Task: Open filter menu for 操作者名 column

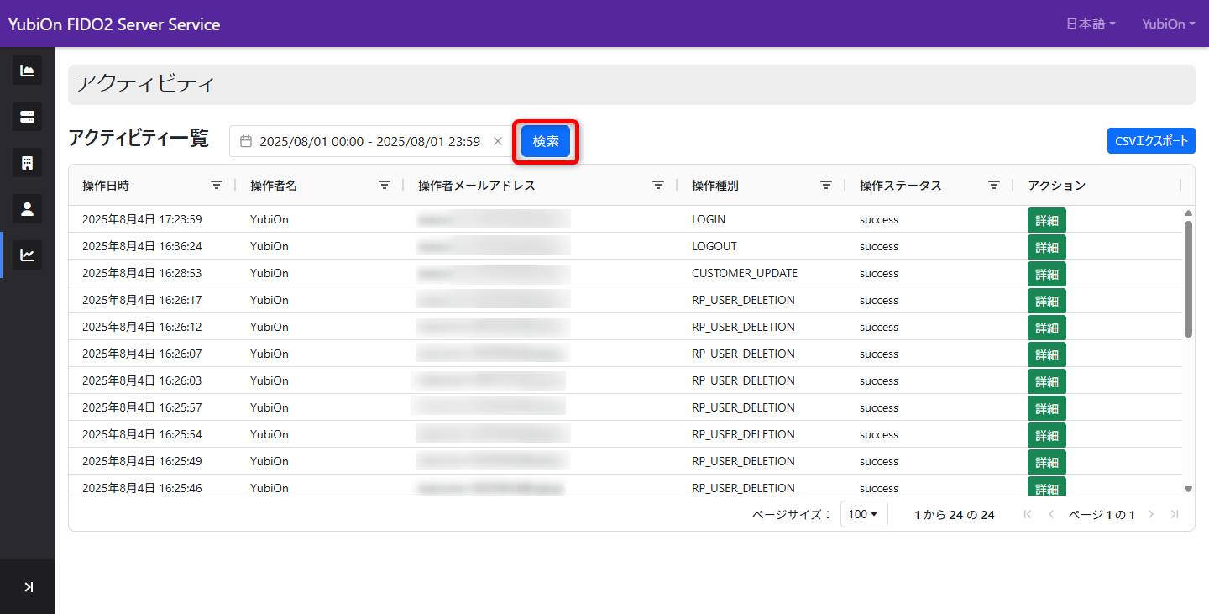Action: point(385,185)
